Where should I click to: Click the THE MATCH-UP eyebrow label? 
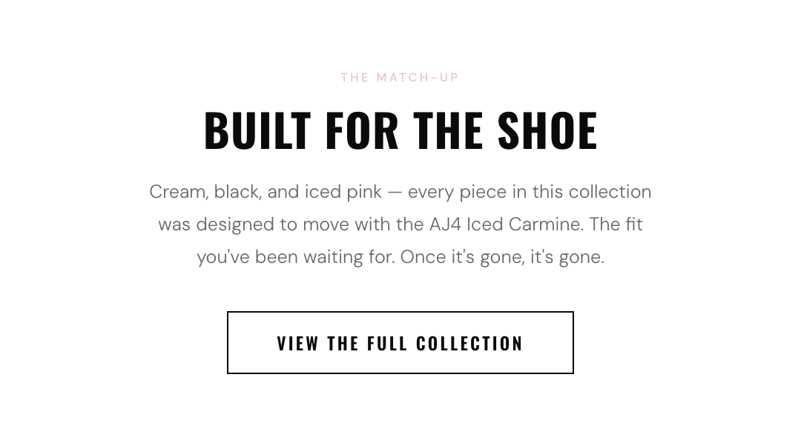(x=400, y=77)
